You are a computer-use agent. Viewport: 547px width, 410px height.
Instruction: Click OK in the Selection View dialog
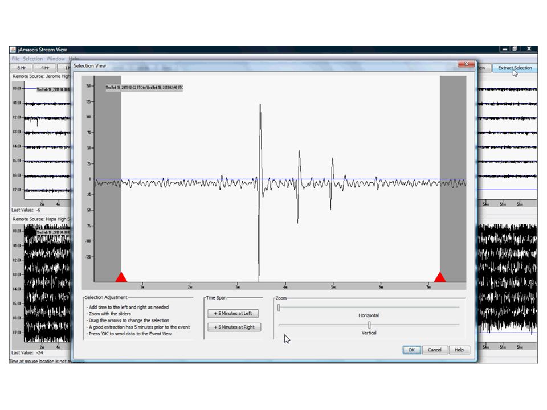(411, 350)
